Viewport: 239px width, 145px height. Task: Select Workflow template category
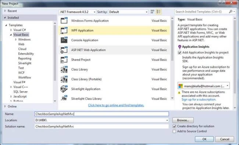click(25, 77)
